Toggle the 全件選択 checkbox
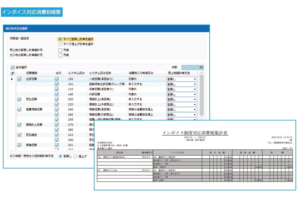Viewport: 300px width, 203px height. pos(13,67)
